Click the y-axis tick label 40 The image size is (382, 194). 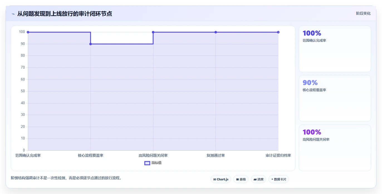tap(23, 103)
